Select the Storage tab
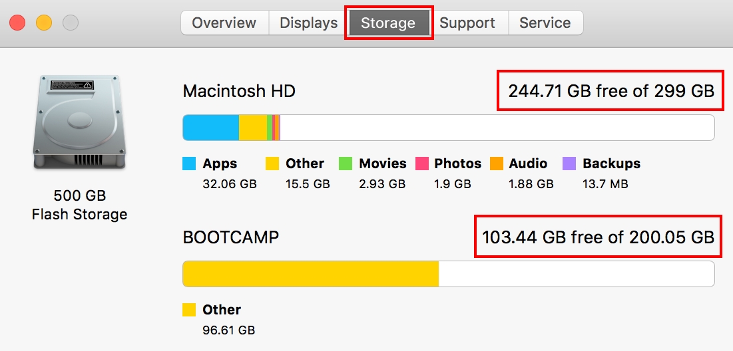 (x=388, y=23)
